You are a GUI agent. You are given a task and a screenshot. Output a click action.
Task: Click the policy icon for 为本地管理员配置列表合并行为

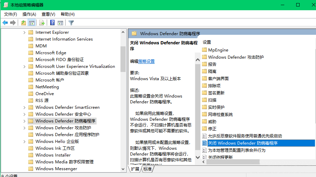tap(204, 150)
